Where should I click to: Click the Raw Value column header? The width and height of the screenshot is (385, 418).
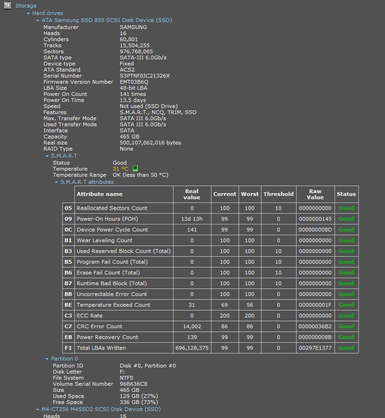point(315,194)
